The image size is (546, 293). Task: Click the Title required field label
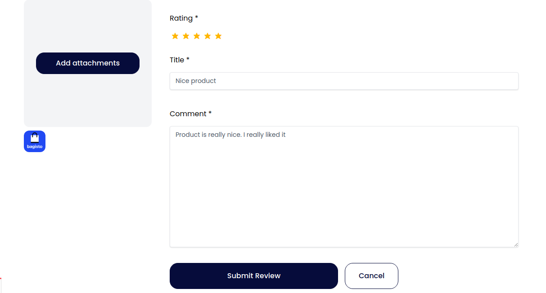point(179,60)
